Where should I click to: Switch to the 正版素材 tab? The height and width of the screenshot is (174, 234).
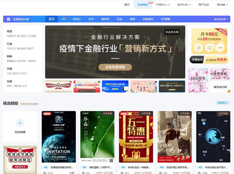(148, 19)
